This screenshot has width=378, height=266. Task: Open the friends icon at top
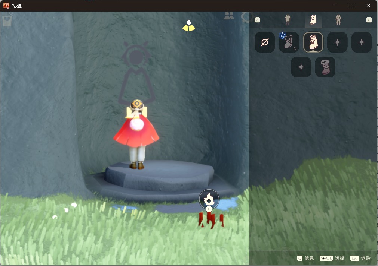pyautogui.click(x=229, y=16)
